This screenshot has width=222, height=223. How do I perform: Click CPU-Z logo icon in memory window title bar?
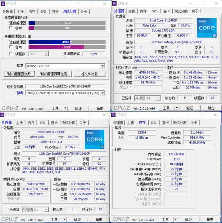114,115
